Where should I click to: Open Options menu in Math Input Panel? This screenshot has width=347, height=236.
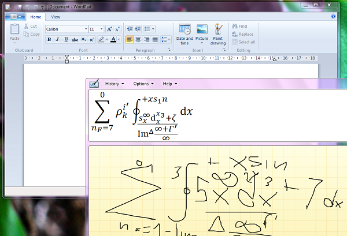(x=143, y=84)
